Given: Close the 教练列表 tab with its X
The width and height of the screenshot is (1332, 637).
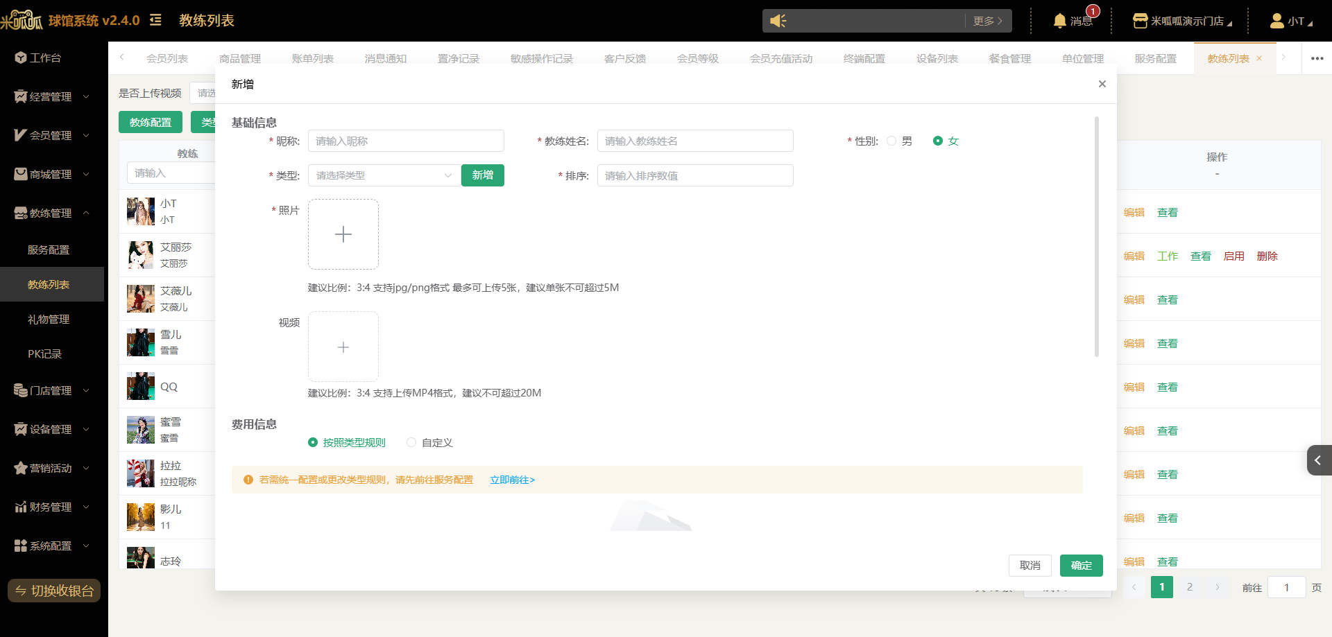Looking at the screenshot, I should 1259,58.
